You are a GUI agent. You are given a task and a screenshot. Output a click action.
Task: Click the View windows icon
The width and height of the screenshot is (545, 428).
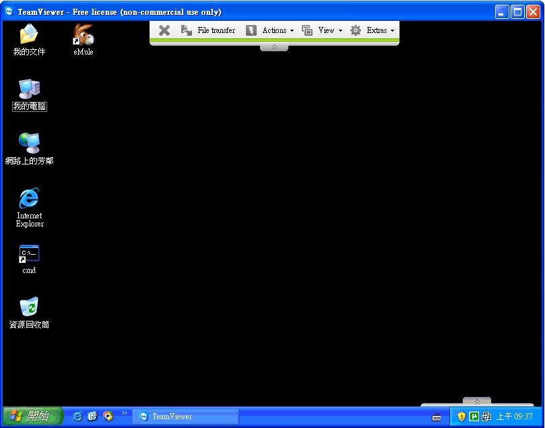click(307, 30)
